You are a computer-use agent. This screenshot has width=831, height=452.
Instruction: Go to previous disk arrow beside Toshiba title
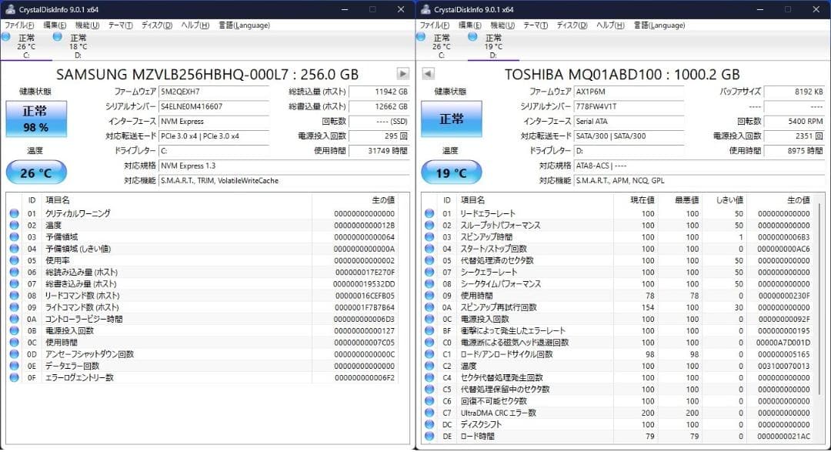429,74
